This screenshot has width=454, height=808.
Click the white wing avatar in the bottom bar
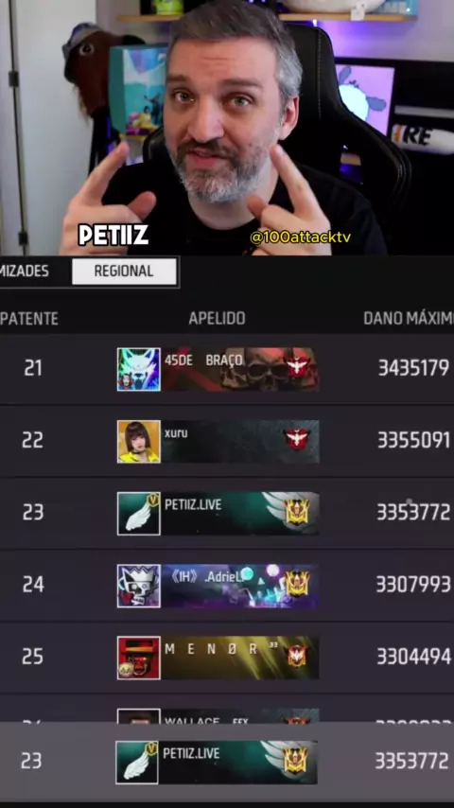tap(137, 763)
